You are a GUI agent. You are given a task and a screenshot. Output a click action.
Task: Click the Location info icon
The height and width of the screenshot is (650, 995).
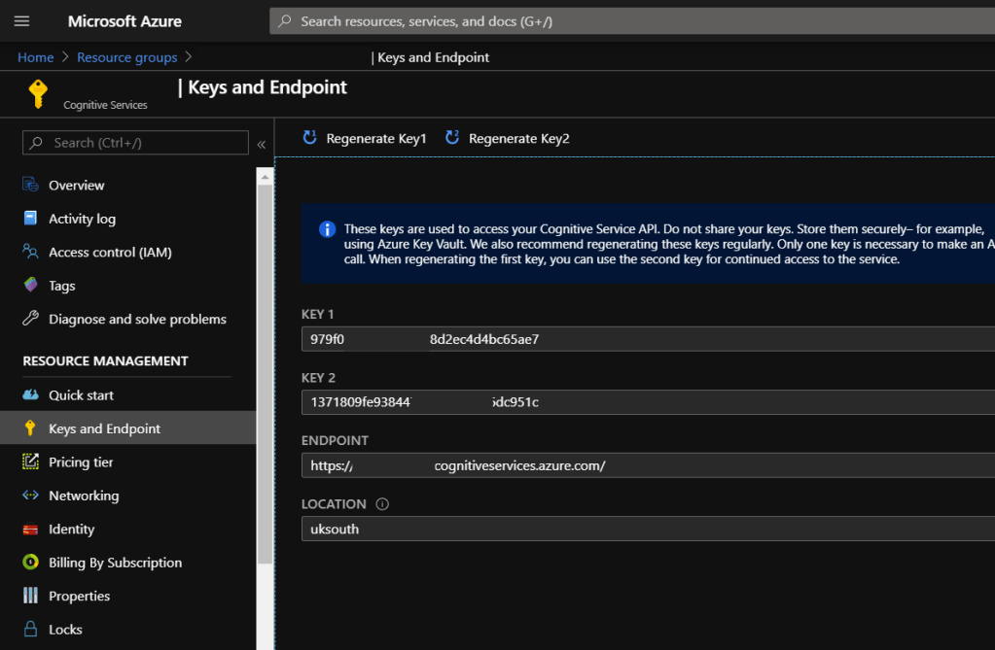(382, 504)
